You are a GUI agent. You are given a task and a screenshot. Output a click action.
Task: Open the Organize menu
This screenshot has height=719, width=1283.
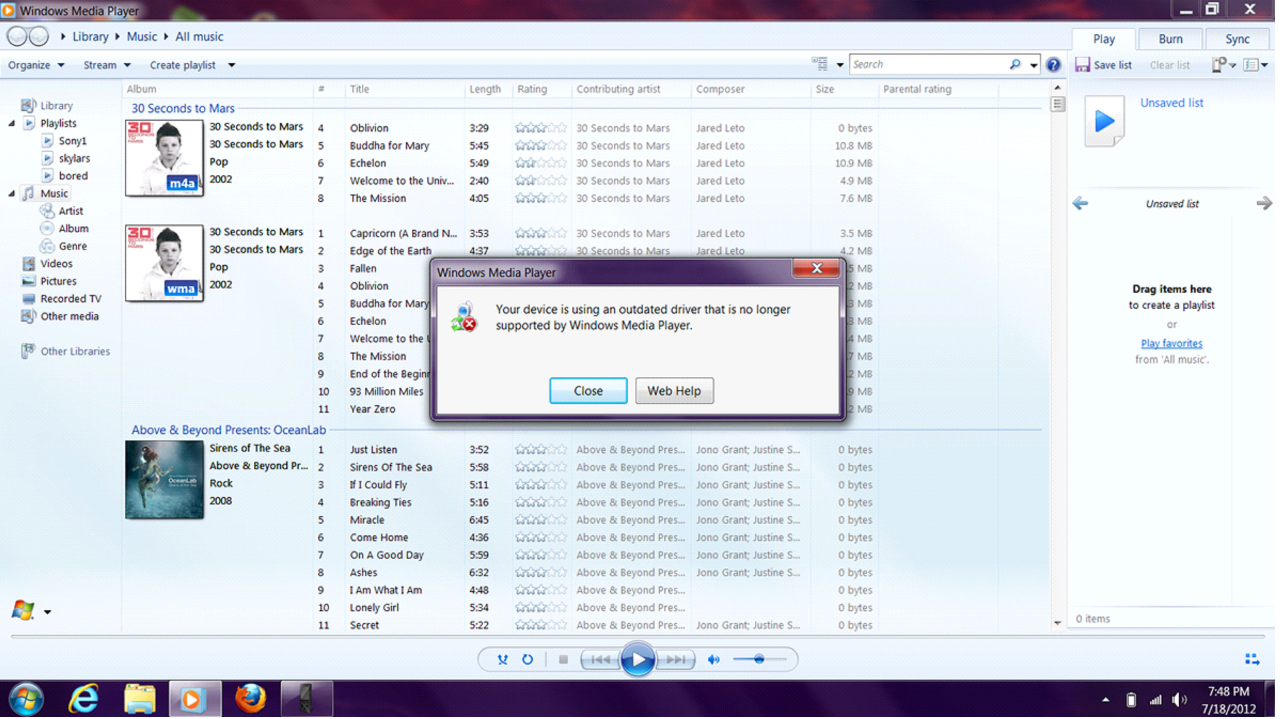(36, 65)
